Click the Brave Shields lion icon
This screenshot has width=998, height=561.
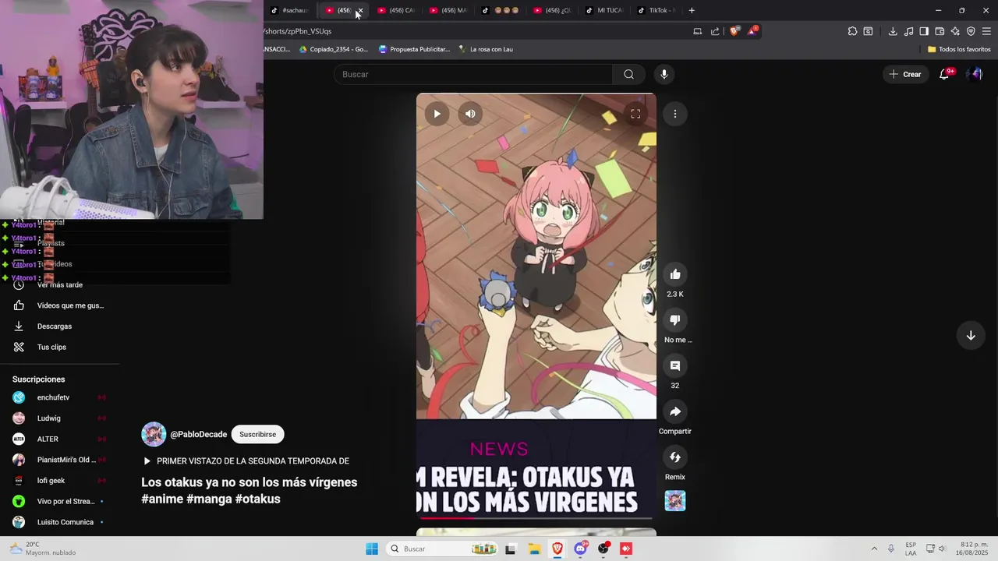734,31
